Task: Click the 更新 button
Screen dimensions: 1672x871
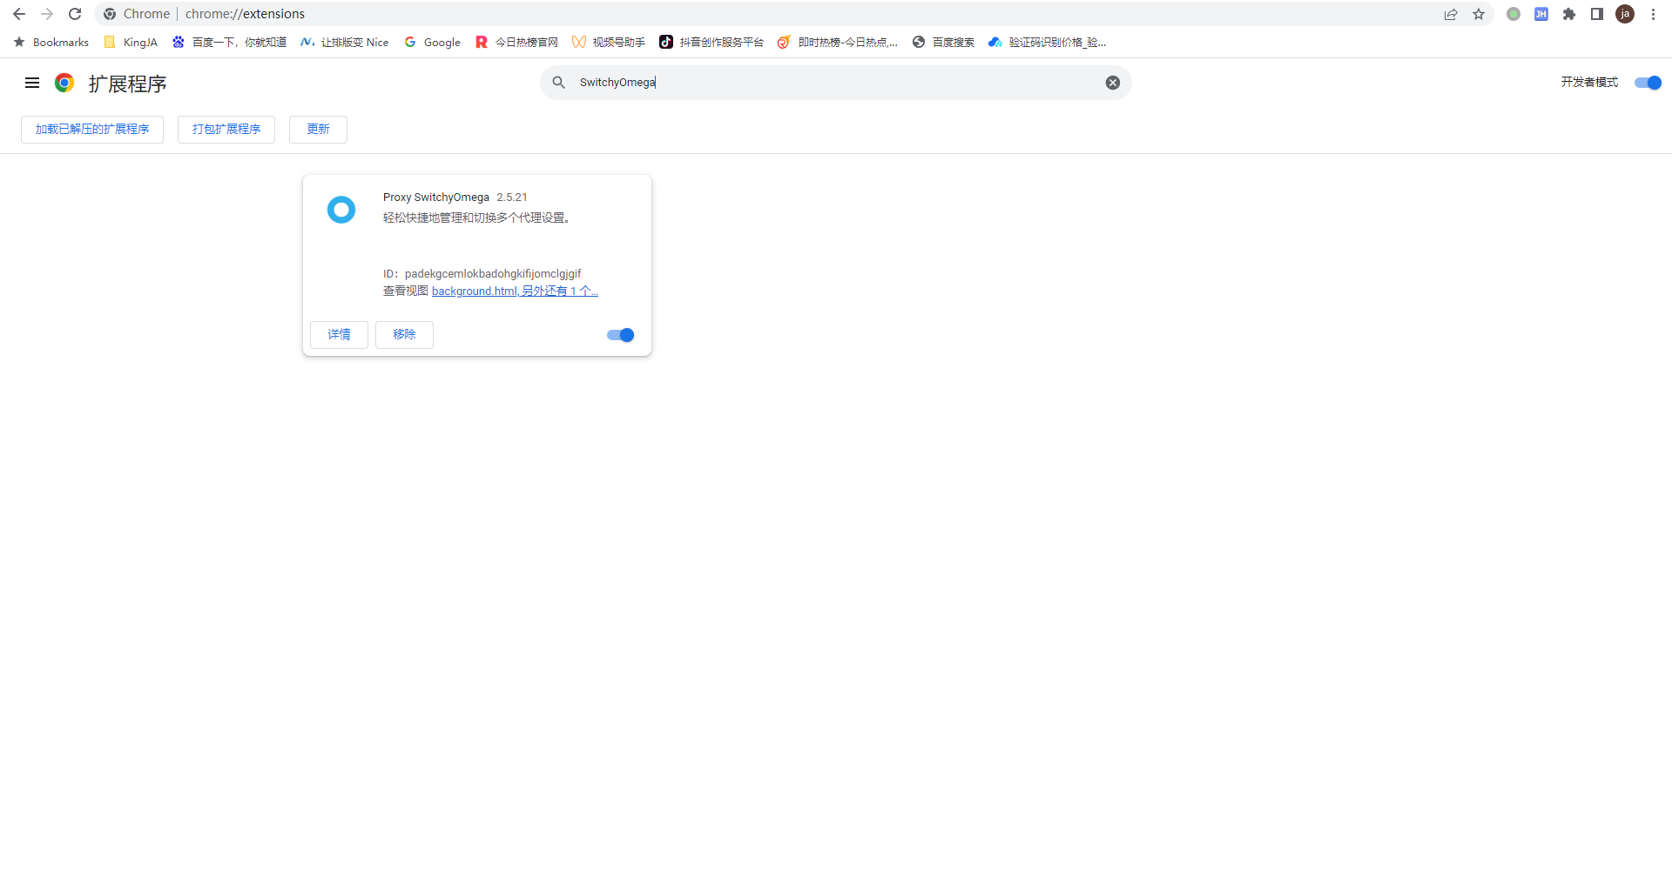Action: point(318,130)
